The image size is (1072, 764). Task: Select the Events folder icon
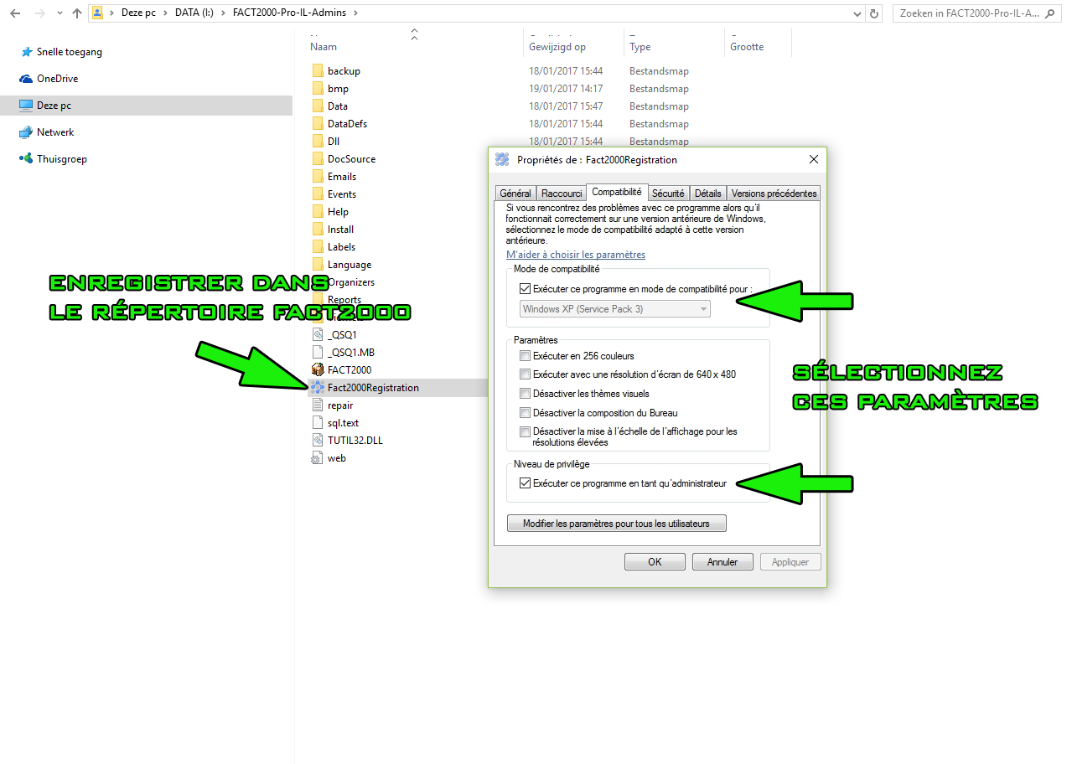tap(317, 194)
